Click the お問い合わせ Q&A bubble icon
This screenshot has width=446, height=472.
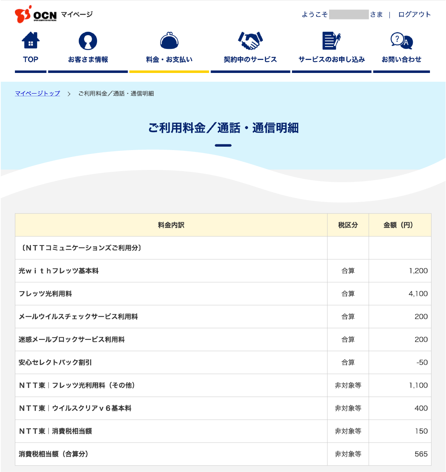click(x=402, y=41)
